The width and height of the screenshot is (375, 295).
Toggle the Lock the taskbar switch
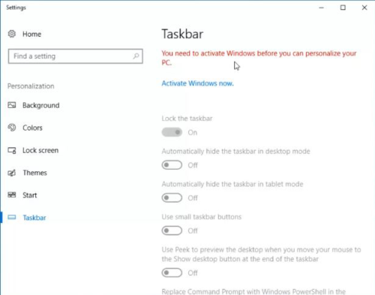172,132
